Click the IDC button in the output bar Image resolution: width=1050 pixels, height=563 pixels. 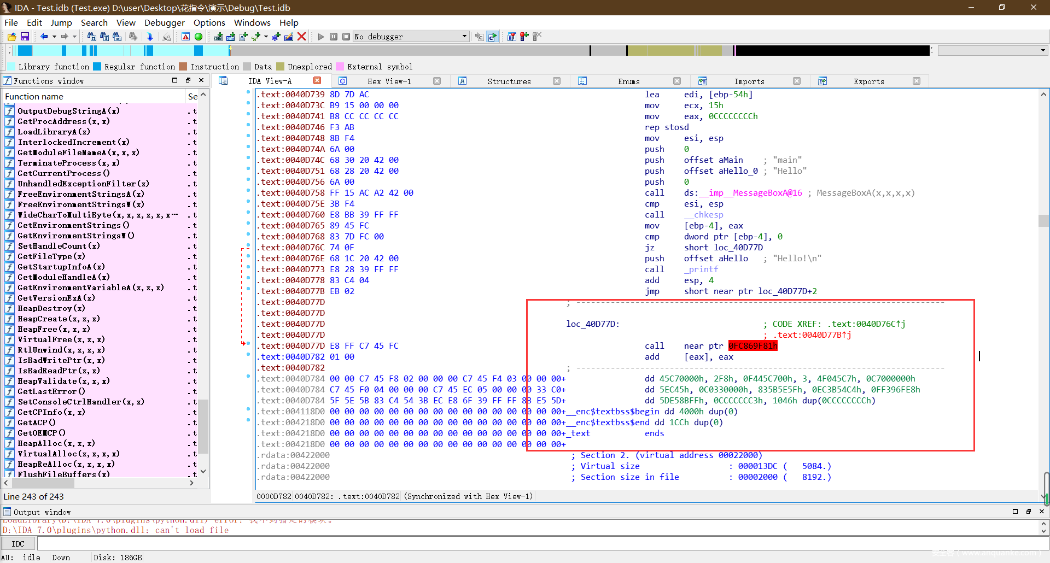(x=18, y=544)
